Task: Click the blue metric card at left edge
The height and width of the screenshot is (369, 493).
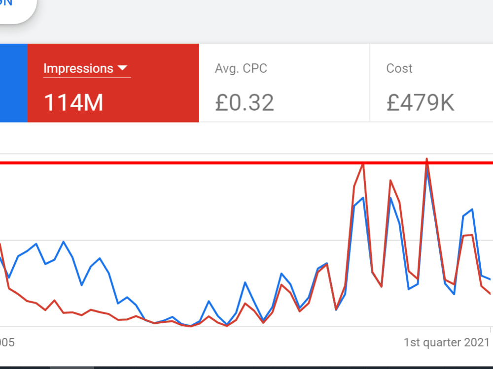Action: (13, 83)
